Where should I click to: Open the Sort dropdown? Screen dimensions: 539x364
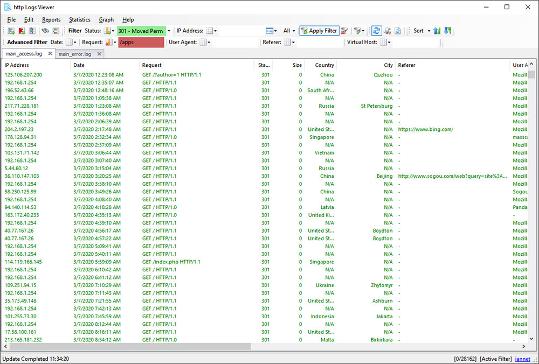pos(421,31)
